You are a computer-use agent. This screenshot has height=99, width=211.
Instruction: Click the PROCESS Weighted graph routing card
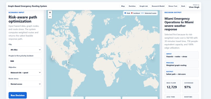click(x=181, y=64)
